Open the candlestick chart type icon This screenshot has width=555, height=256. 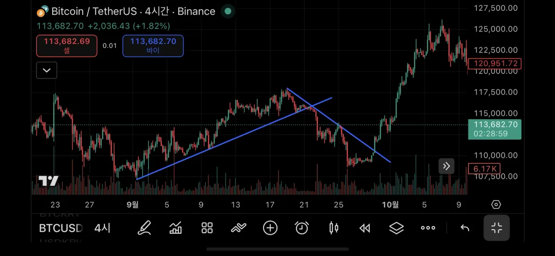[x=333, y=228]
